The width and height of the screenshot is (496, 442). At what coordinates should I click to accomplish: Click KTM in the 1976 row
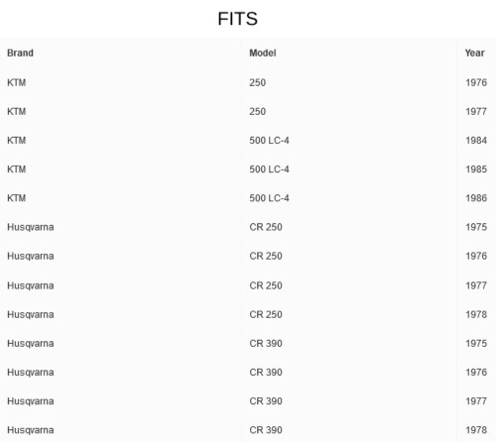pyautogui.click(x=17, y=82)
